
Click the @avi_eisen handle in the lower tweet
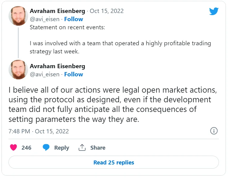[44, 74]
